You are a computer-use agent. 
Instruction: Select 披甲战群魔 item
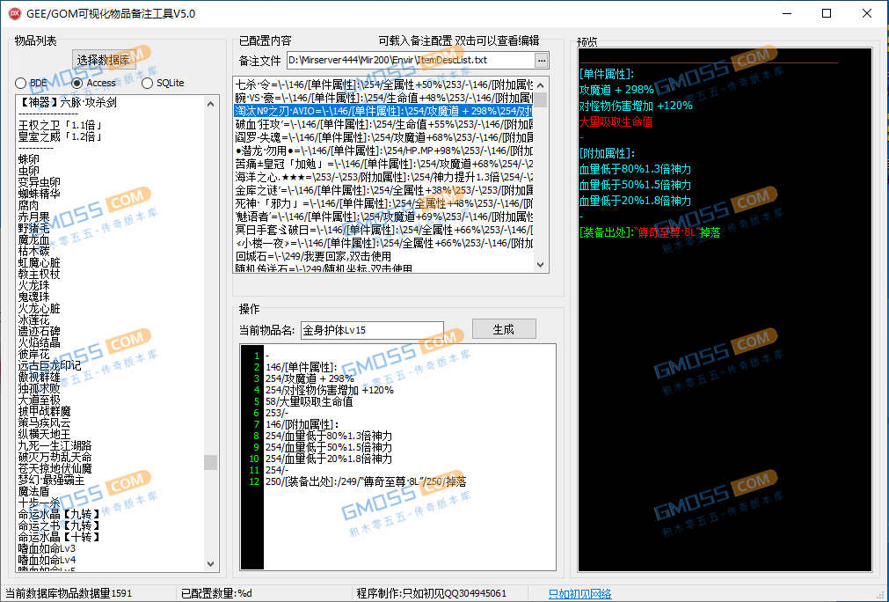pyautogui.click(x=45, y=411)
